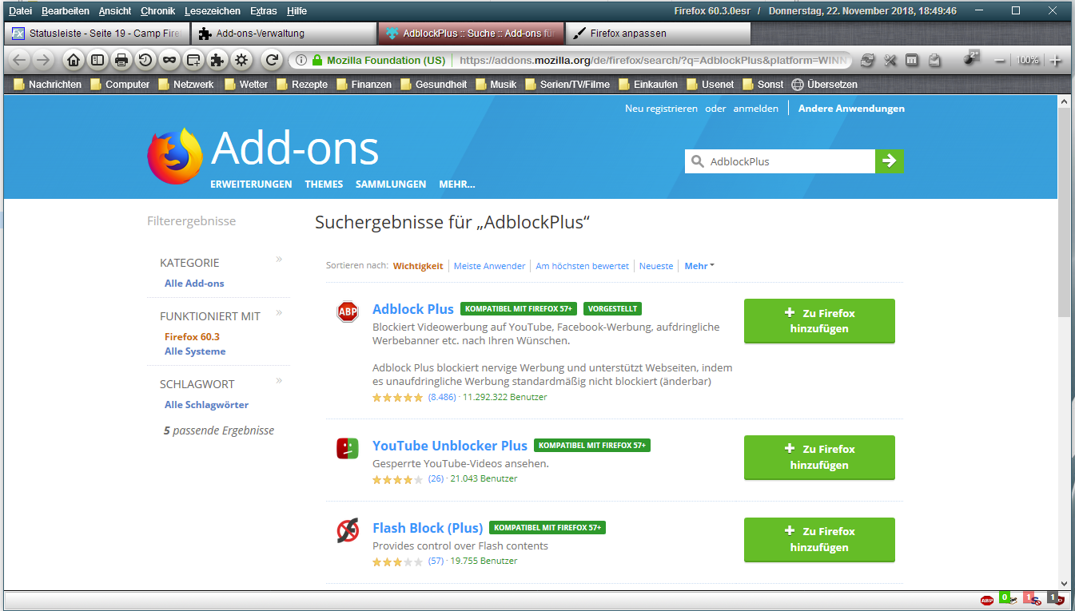Open the Rezepte bookmarks folder
This screenshot has width=1075, height=611.
[302, 85]
